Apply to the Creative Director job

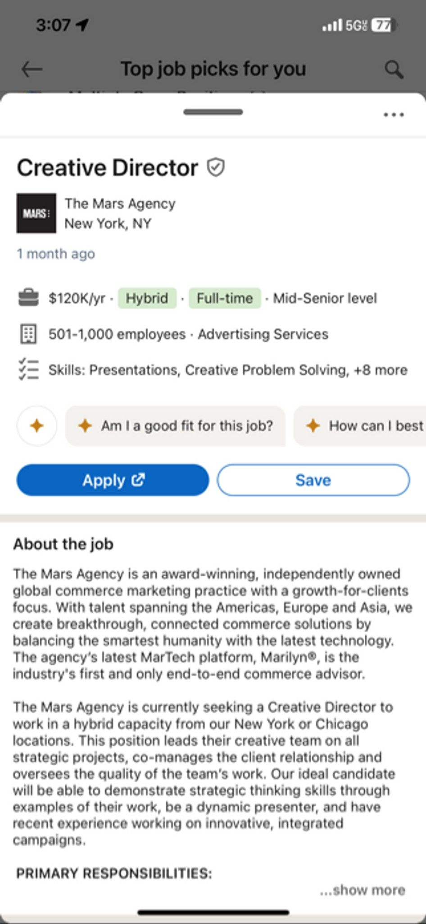(x=113, y=480)
